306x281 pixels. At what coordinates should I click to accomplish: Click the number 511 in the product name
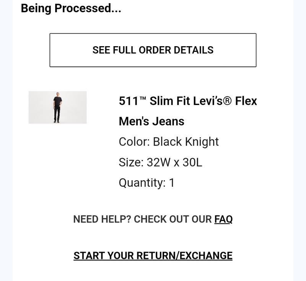point(129,101)
